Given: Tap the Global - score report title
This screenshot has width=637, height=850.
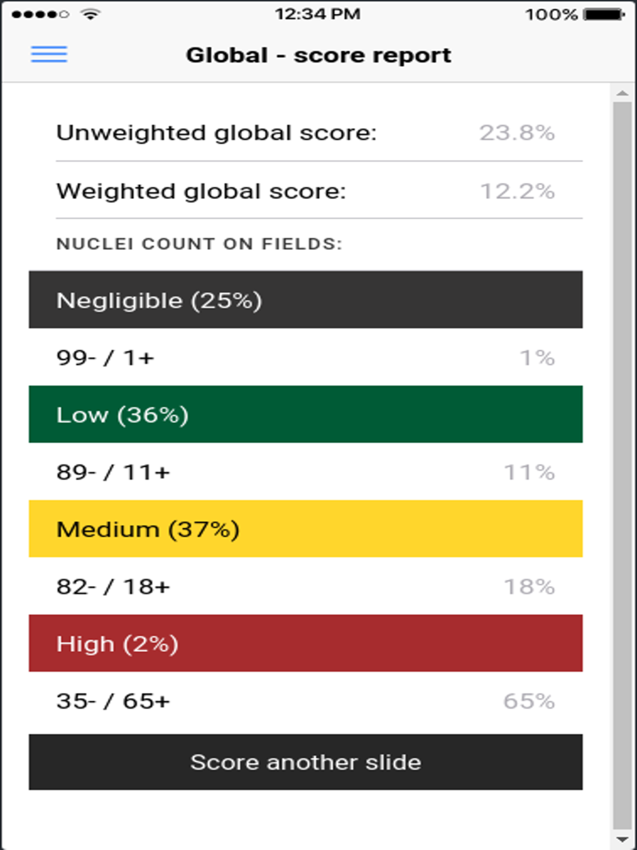Looking at the screenshot, I should 318,55.
